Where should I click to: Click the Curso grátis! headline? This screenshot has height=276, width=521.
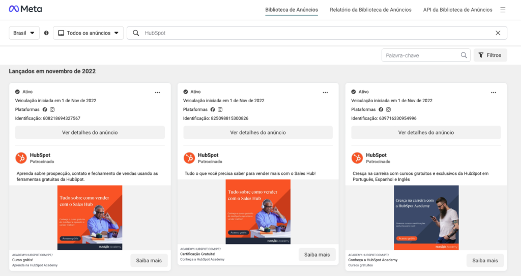coord(22,260)
